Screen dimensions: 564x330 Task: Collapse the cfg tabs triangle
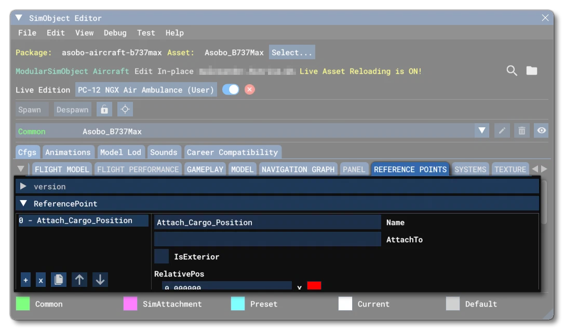coord(21,169)
